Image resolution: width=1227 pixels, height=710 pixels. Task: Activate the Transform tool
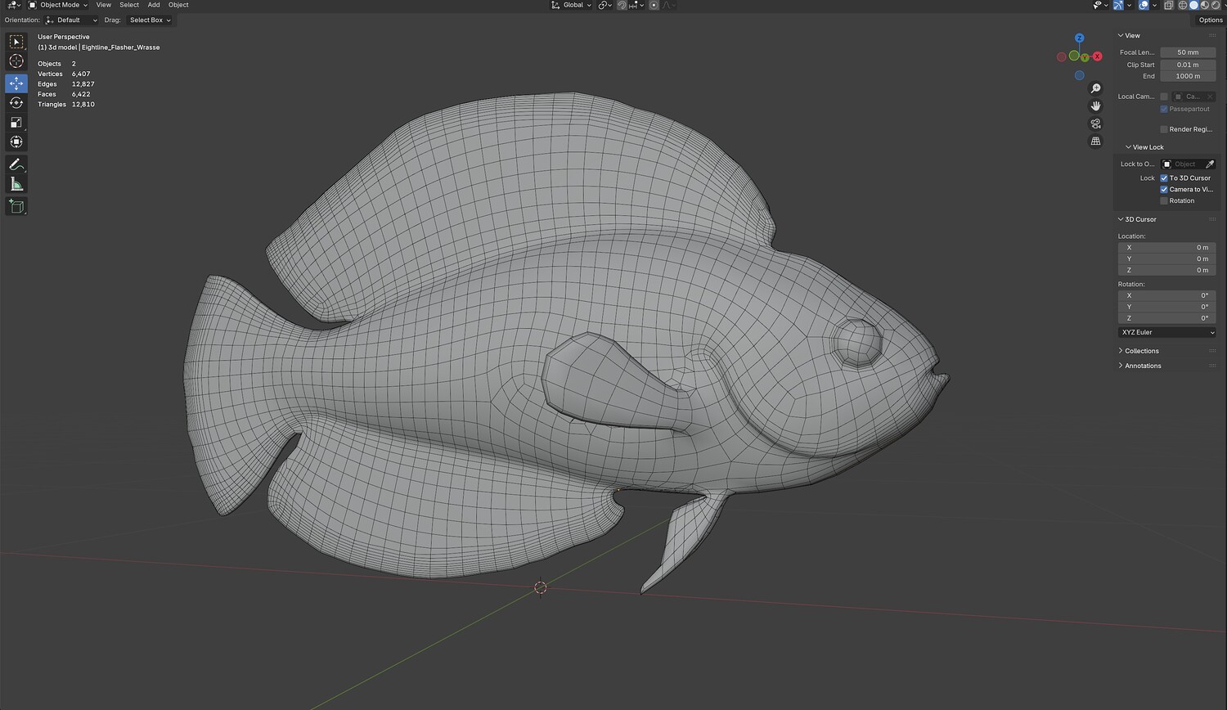tap(16, 142)
